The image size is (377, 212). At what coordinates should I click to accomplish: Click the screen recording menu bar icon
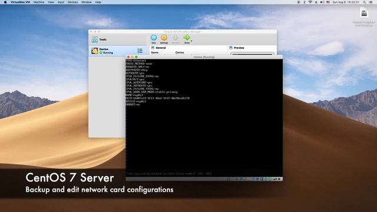coord(299,2)
